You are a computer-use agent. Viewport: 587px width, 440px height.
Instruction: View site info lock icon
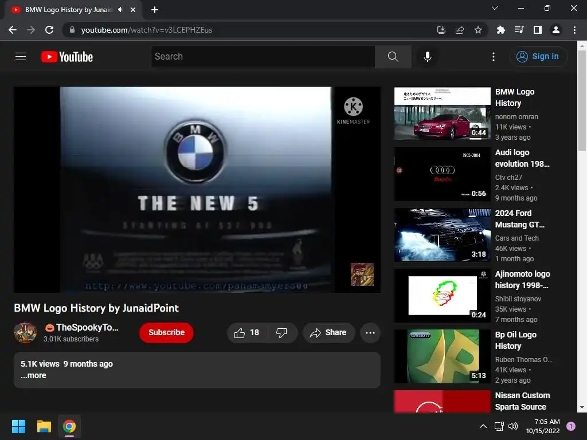click(x=72, y=30)
